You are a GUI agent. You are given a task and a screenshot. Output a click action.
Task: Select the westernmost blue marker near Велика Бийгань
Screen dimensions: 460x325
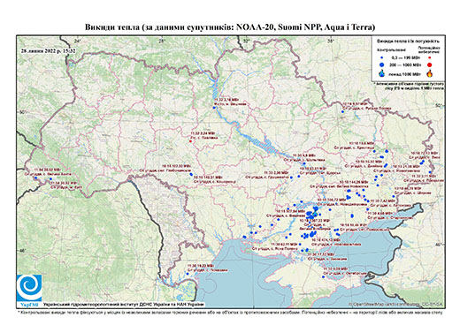click(x=35, y=178)
